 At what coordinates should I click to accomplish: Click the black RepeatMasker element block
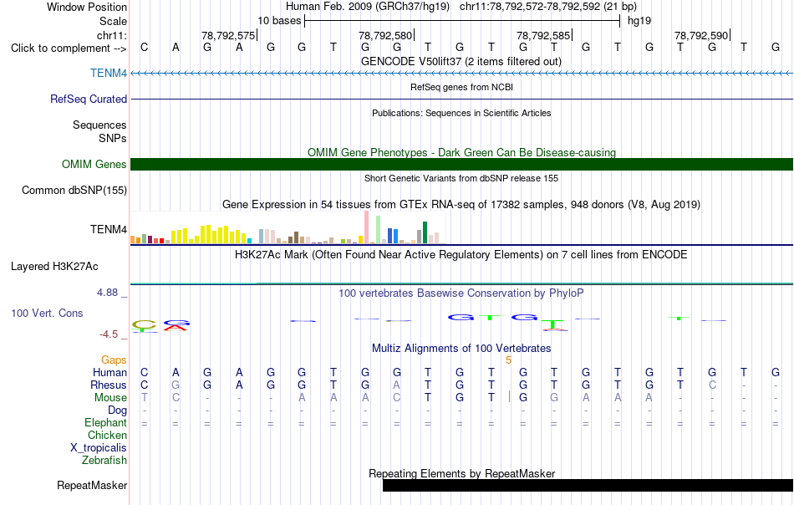pyautogui.click(x=588, y=485)
